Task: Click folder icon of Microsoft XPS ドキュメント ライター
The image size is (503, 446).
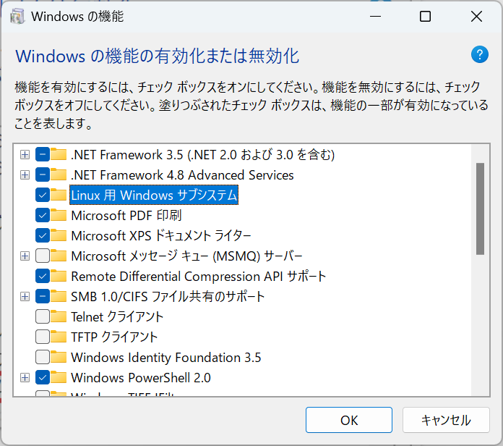Action: click(x=59, y=235)
